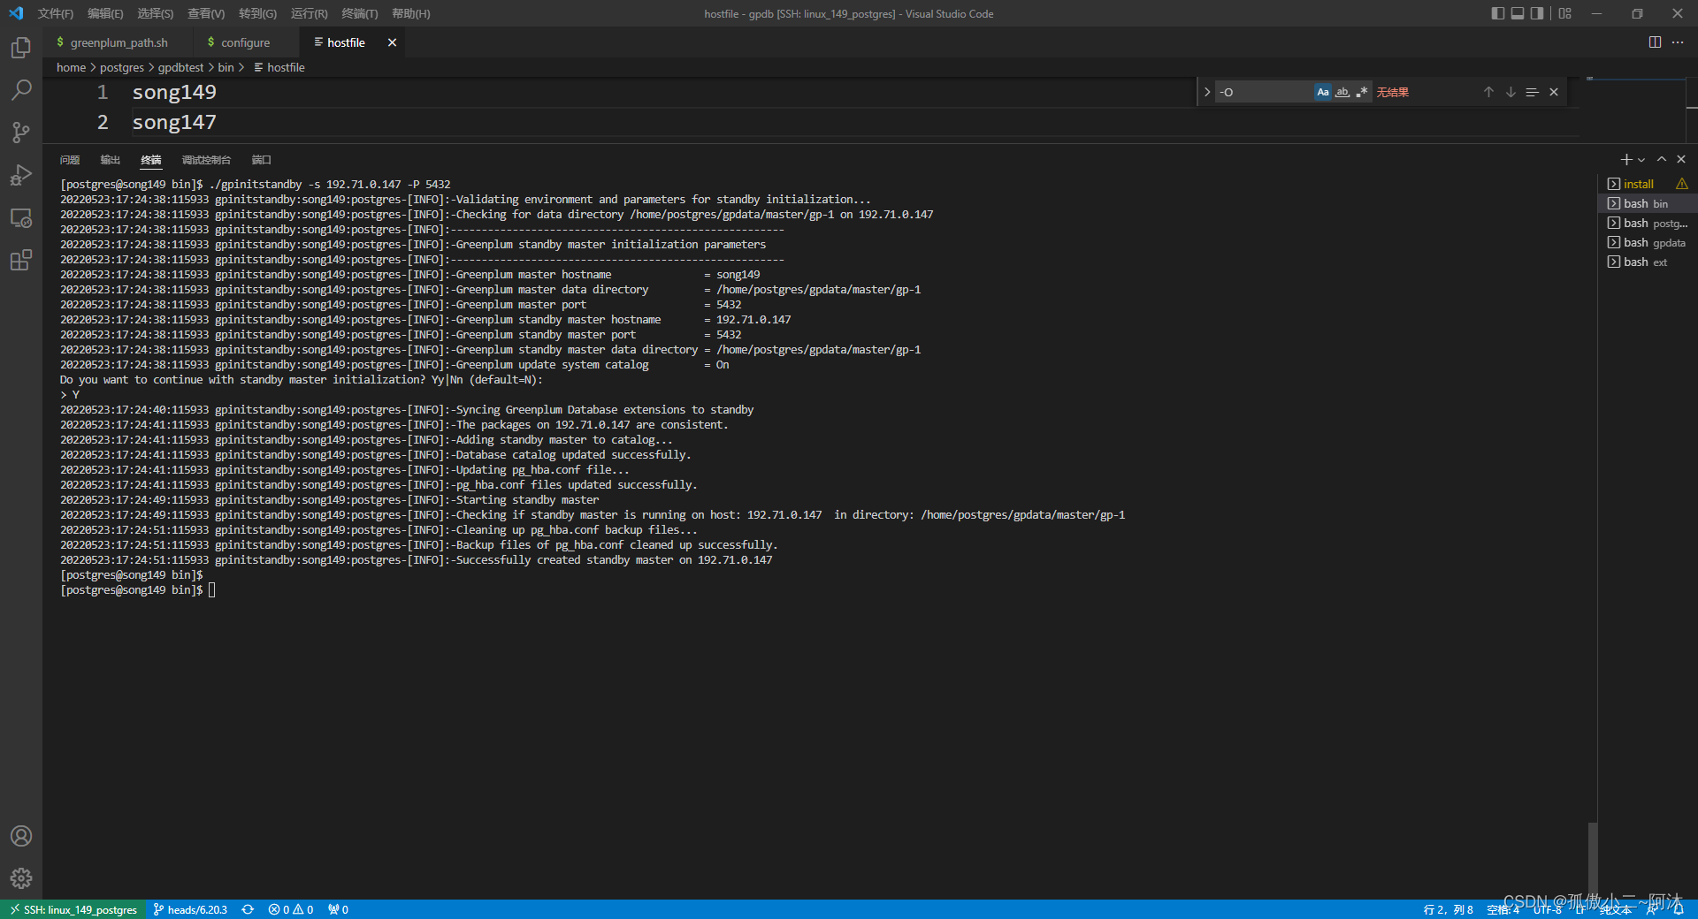The height and width of the screenshot is (919, 1698).
Task: Open the 编辑(E) menu
Action: (105, 13)
